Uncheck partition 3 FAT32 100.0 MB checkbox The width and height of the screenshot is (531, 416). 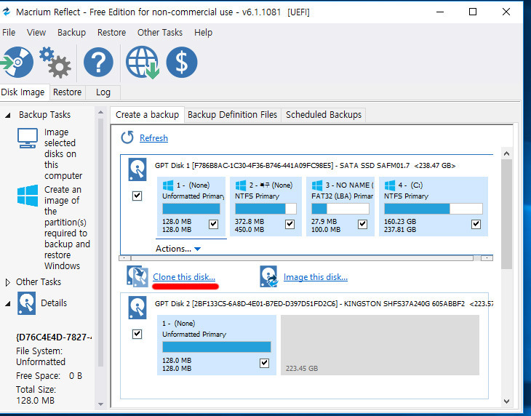363,224
